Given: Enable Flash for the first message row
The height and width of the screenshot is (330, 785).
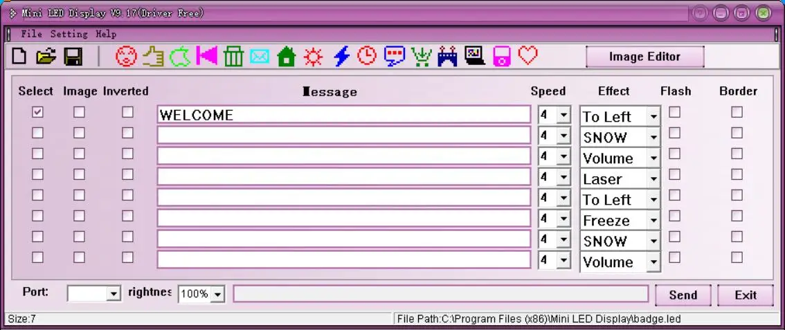Looking at the screenshot, I should click(675, 112).
